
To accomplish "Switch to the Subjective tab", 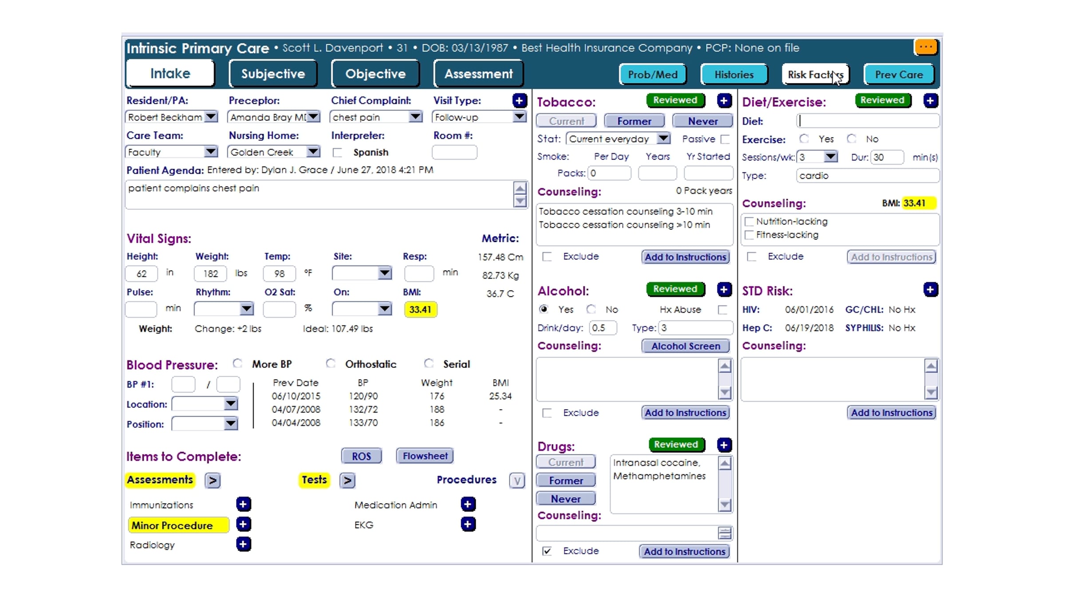I will pos(273,74).
